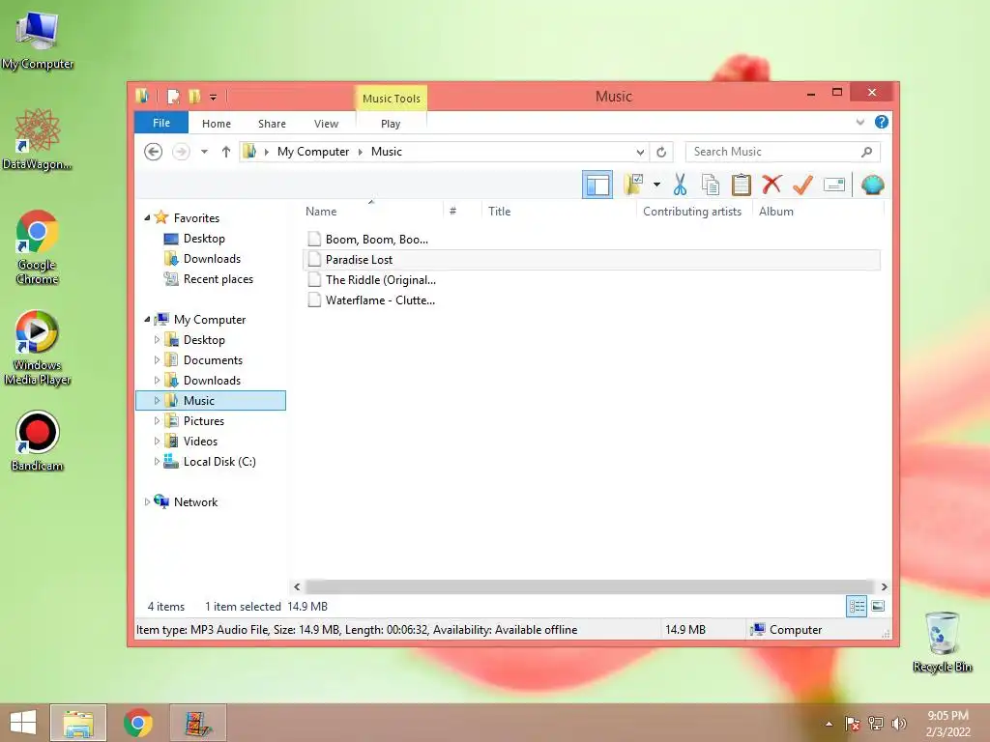This screenshot has width=990, height=742.
Task: Toggle the navigation pane layout button
Action: point(597,185)
